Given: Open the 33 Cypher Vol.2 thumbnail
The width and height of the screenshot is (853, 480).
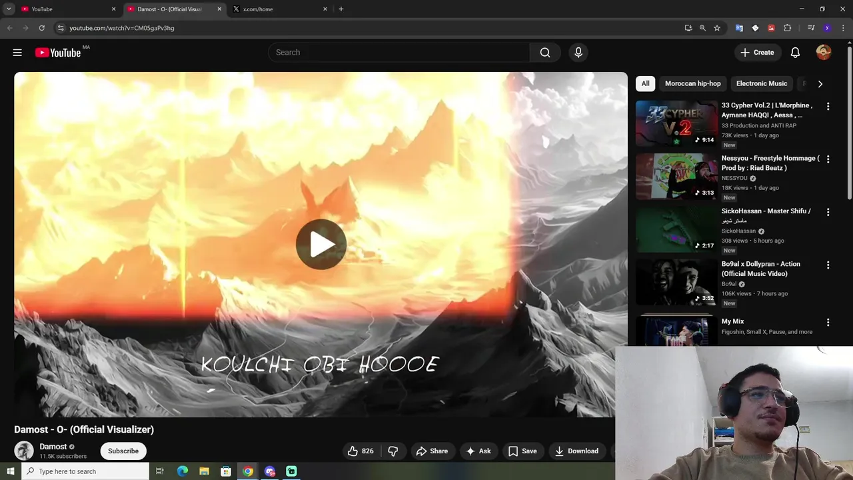Looking at the screenshot, I should 676,123.
